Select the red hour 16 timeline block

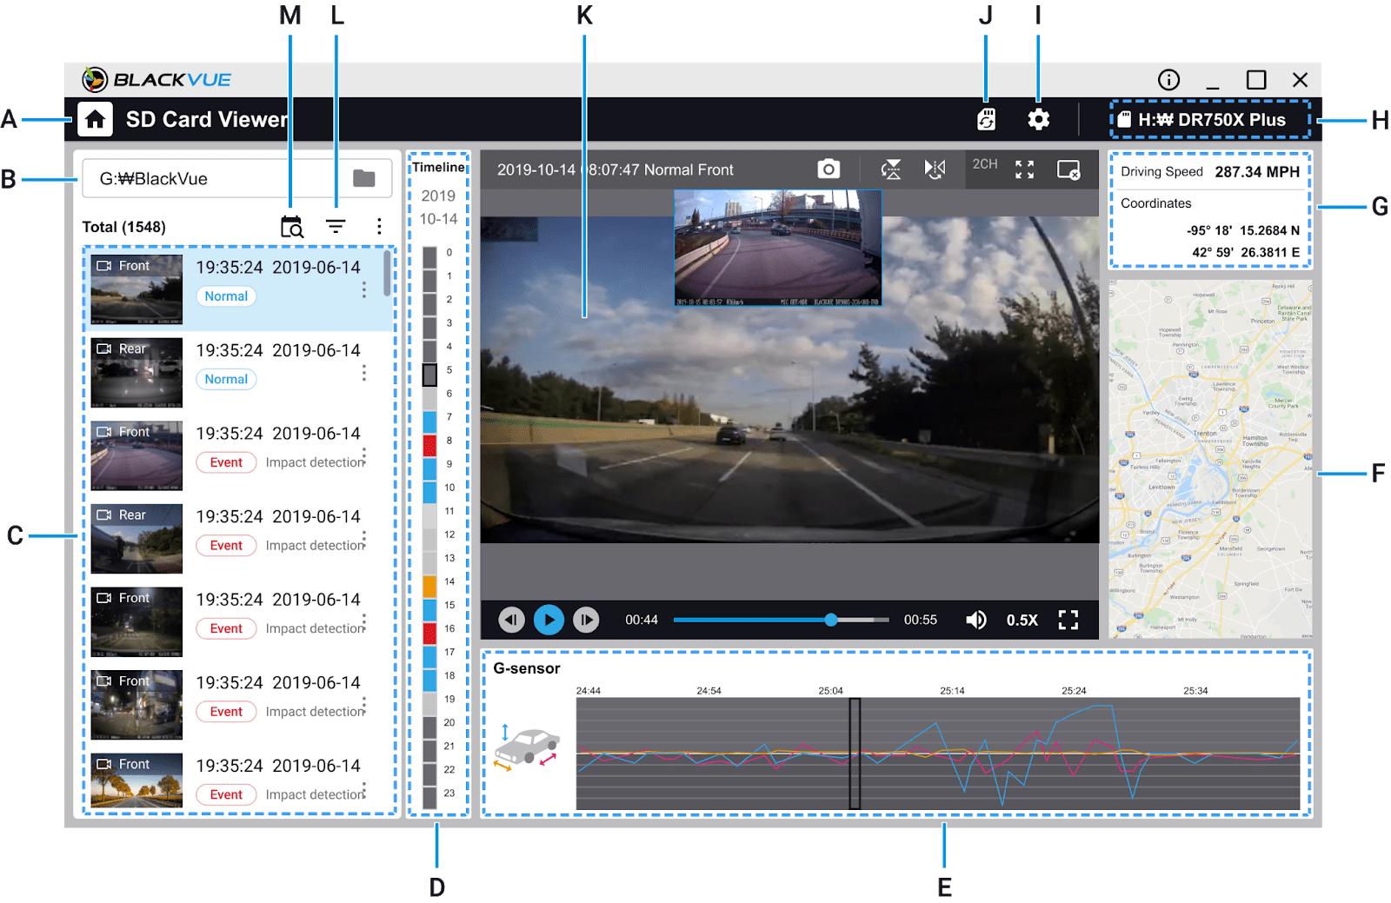click(429, 633)
